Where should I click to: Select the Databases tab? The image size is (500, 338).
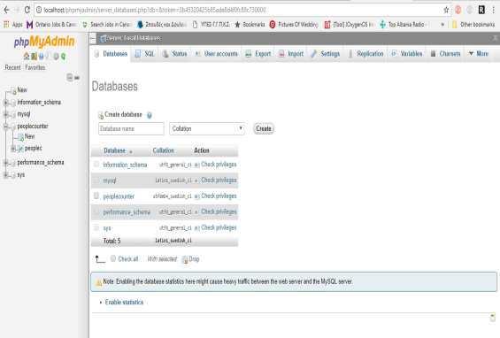click(111, 54)
